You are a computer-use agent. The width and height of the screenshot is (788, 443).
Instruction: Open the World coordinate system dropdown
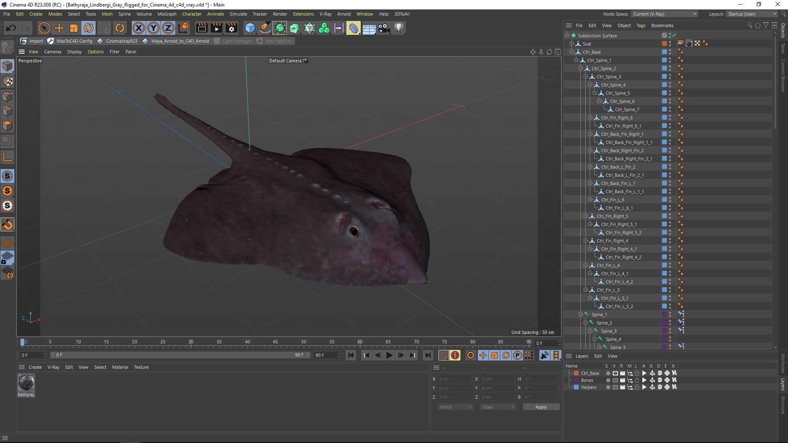click(x=455, y=407)
